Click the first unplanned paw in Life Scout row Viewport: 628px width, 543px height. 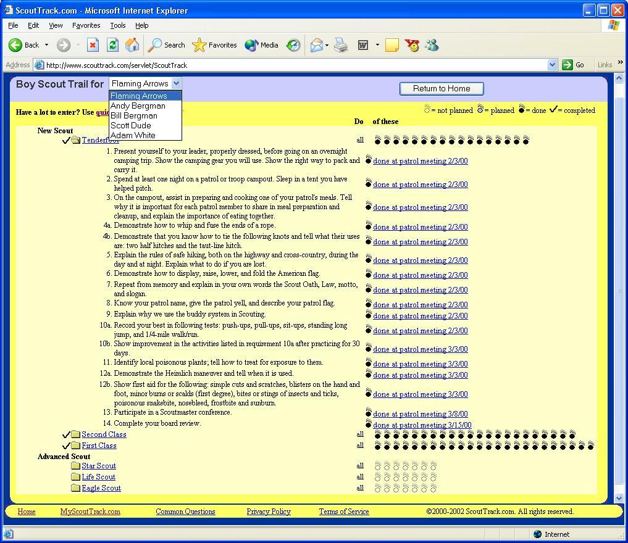378,477
